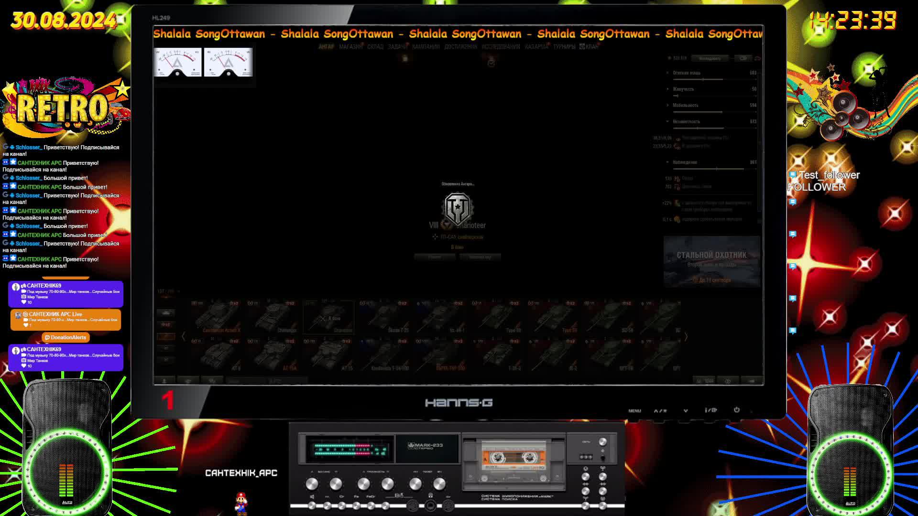This screenshot has height=516, width=918.
Task: Click the cassette tape in the deck
Action: (x=514, y=458)
